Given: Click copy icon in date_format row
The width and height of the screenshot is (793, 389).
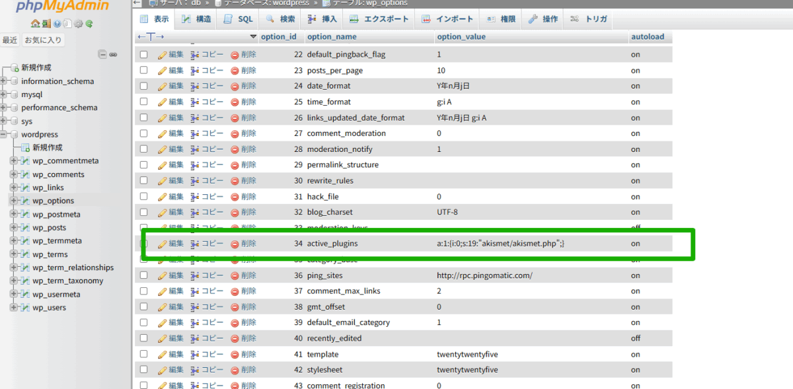Looking at the screenshot, I should tap(195, 86).
